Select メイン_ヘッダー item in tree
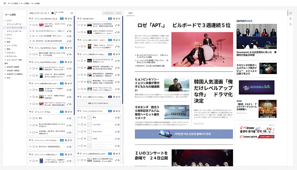297x170 pixels. (x=15, y=24)
